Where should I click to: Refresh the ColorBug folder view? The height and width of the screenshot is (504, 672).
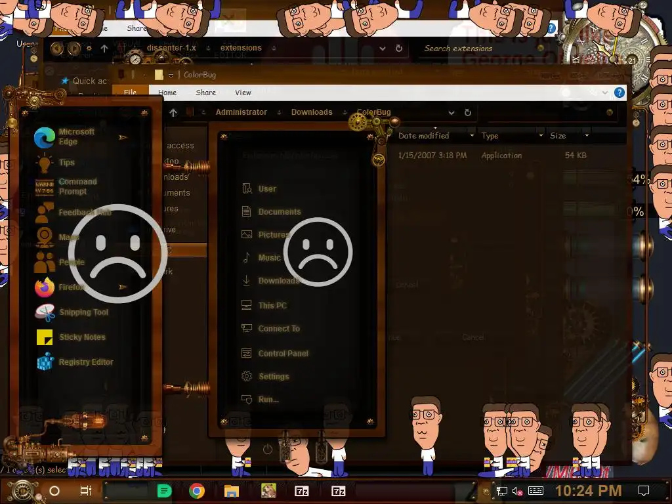[x=468, y=112]
